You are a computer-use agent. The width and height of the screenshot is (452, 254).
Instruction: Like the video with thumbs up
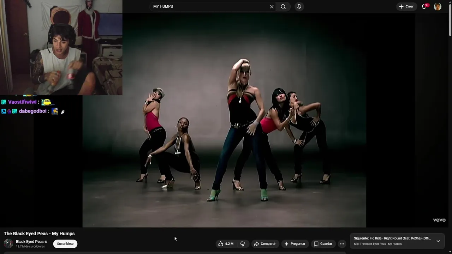(225, 244)
